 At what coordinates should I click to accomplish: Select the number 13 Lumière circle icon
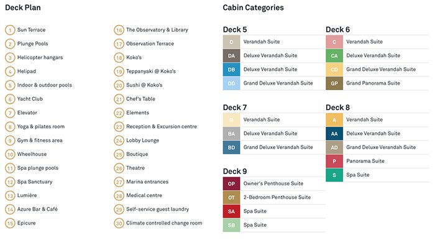[x=10, y=196]
